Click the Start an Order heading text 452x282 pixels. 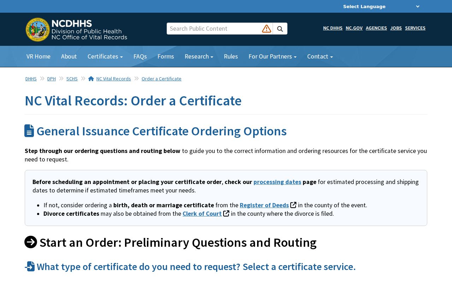(178, 243)
